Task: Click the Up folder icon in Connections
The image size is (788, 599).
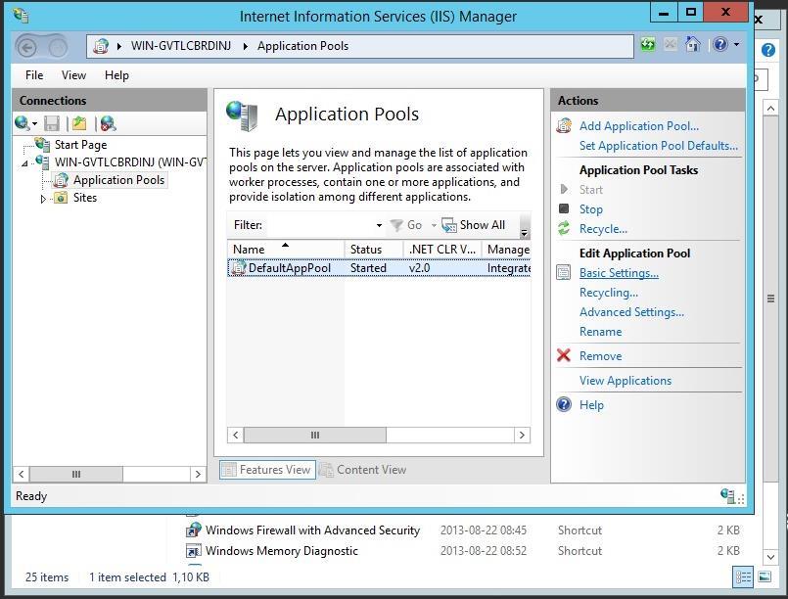Action: (79, 123)
